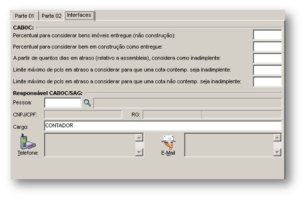Focus the dias em atraso field
The width and height of the screenshot is (305, 199).
point(267,58)
